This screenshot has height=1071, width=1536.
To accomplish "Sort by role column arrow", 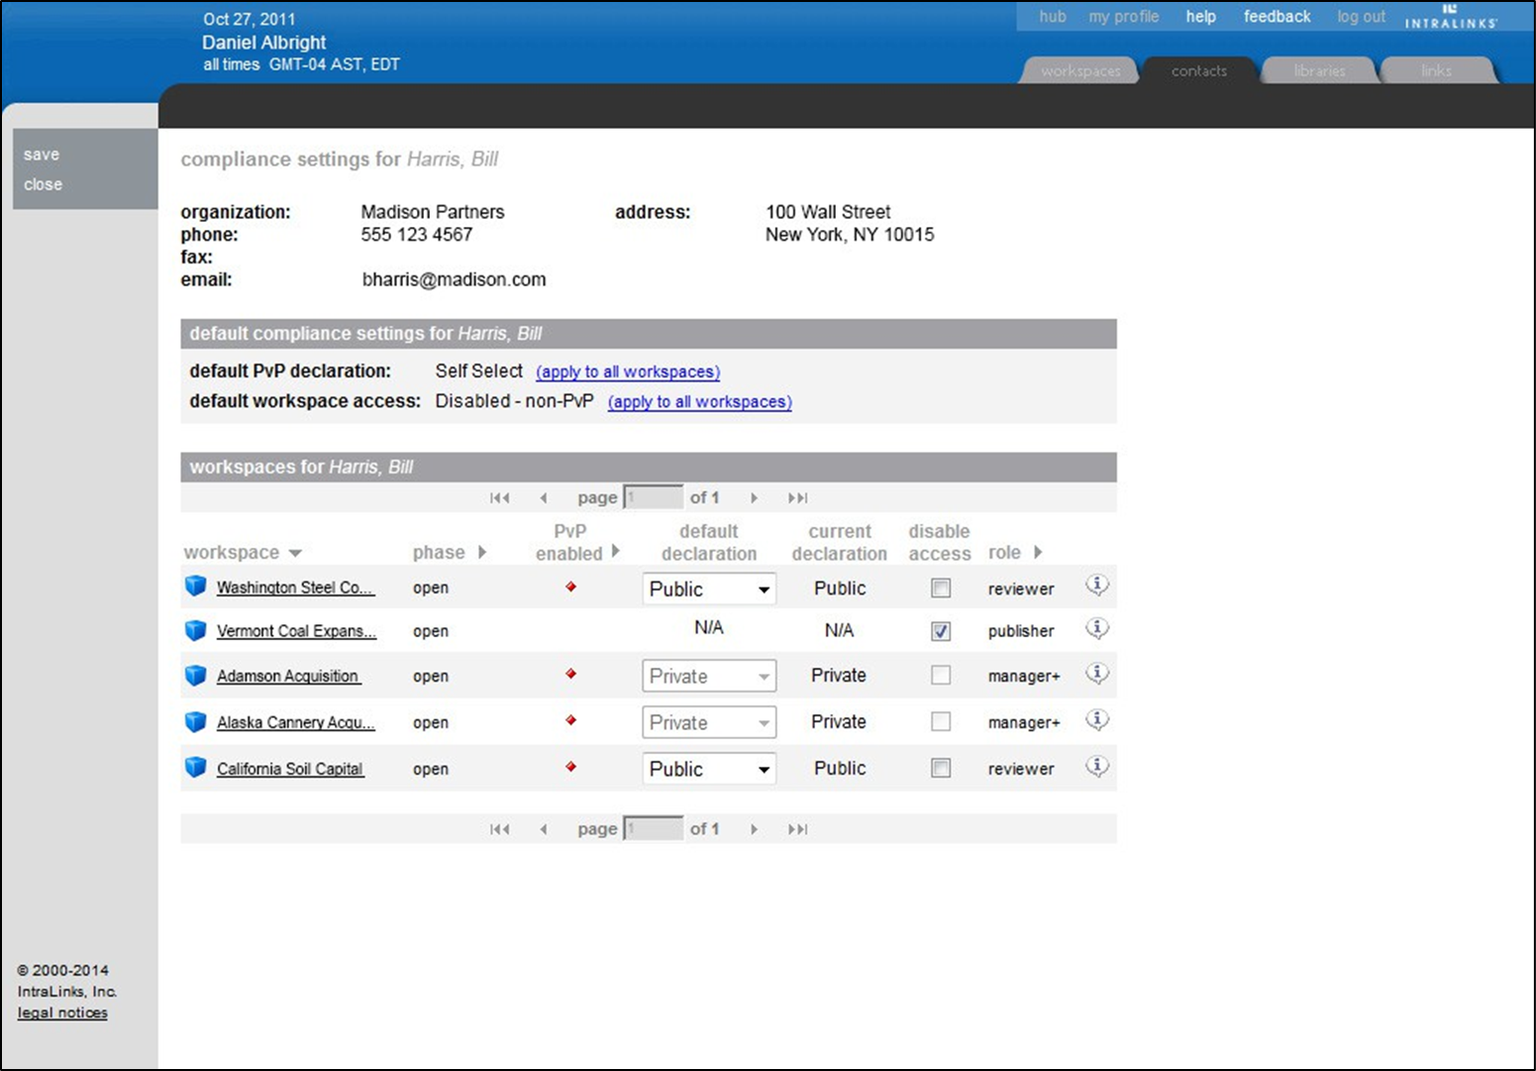I will tap(1038, 552).
